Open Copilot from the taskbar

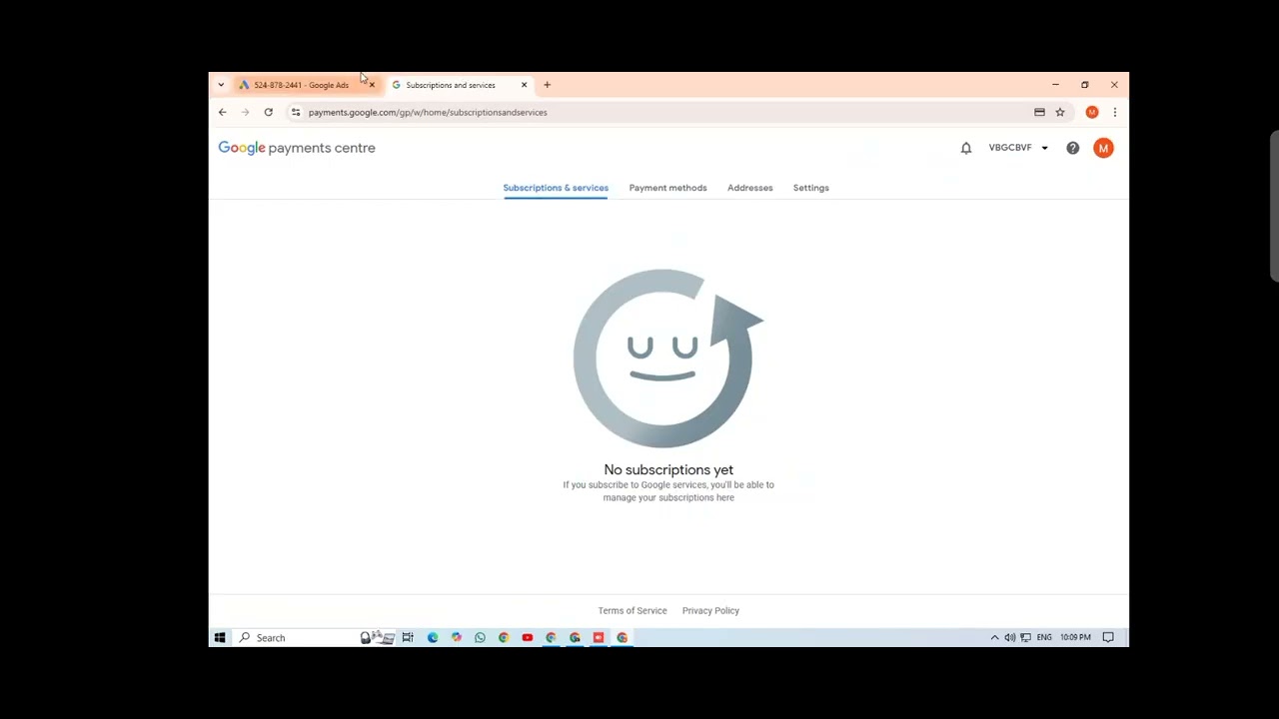457,637
